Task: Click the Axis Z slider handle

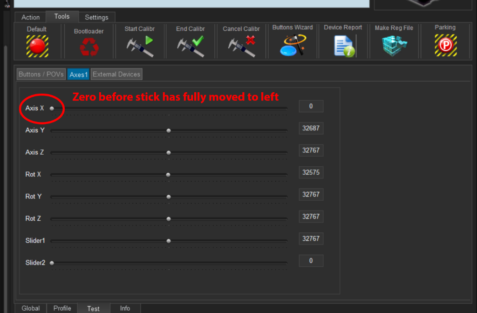Action: 169,153
